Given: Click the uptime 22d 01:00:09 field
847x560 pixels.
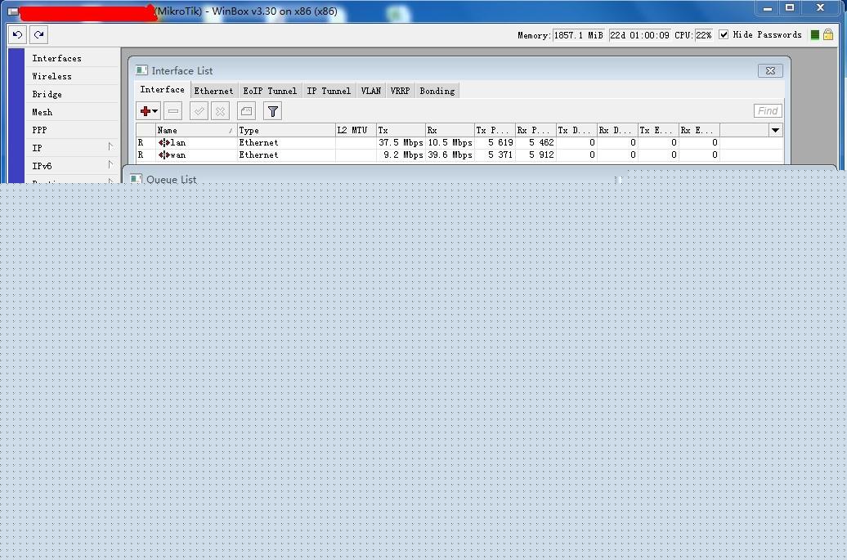Looking at the screenshot, I should pos(639,35).
